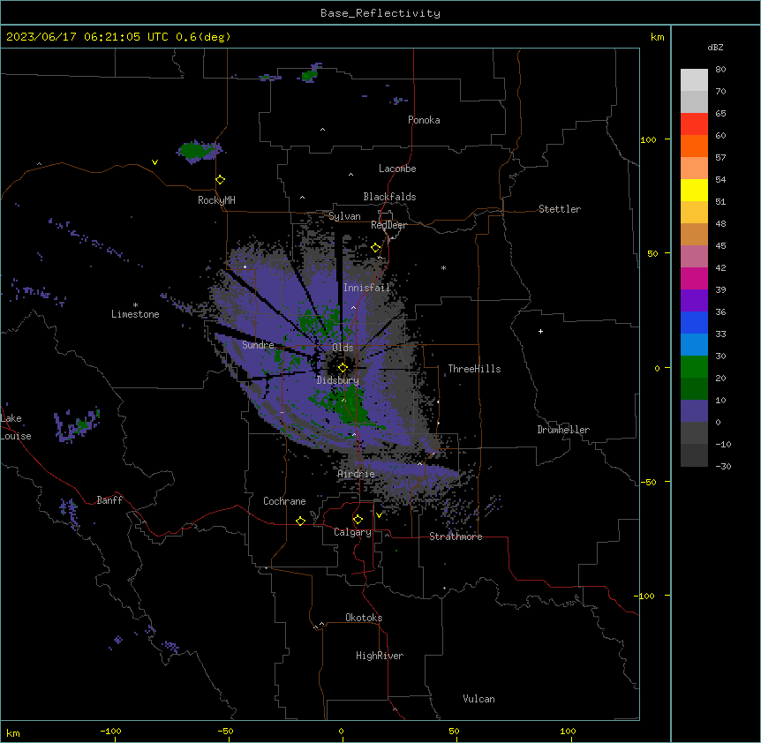Click the Base_Reflectivity title
The height and width of the screenshot is (743, 761).
380,13
